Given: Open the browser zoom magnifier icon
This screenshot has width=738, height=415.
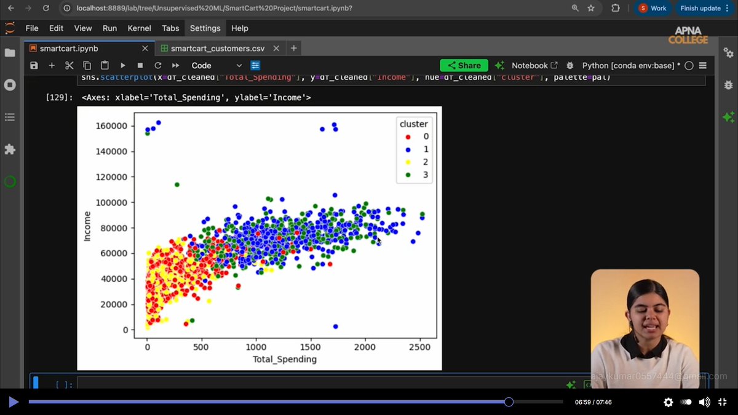Looking at the screenshot, I should point(575,9).
